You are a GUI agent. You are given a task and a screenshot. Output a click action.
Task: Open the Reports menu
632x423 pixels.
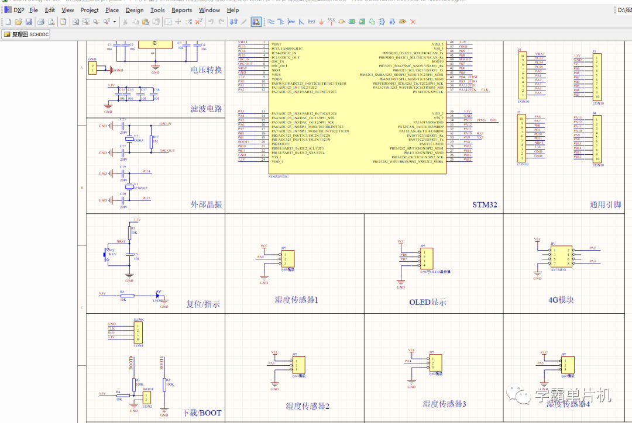coord(182,10)
